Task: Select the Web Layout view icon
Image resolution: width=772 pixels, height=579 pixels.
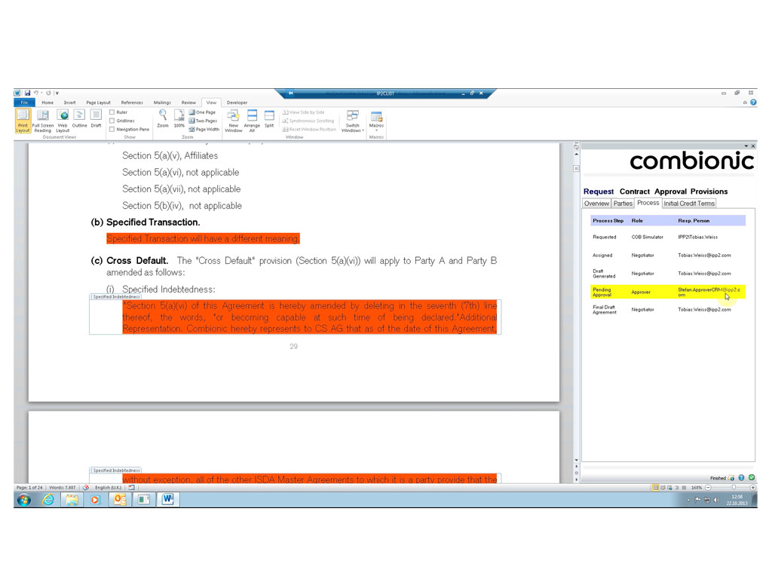Action: [x=63, y=119]
